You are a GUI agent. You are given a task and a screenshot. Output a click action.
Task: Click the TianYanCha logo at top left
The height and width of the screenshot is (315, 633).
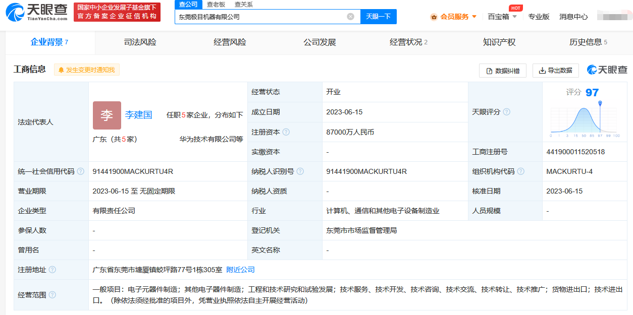click(36, 12)
